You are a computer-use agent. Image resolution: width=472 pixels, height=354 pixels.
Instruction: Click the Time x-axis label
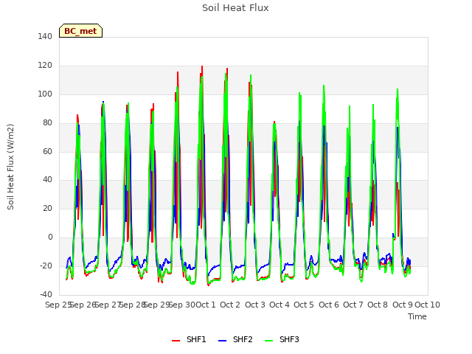417,316
